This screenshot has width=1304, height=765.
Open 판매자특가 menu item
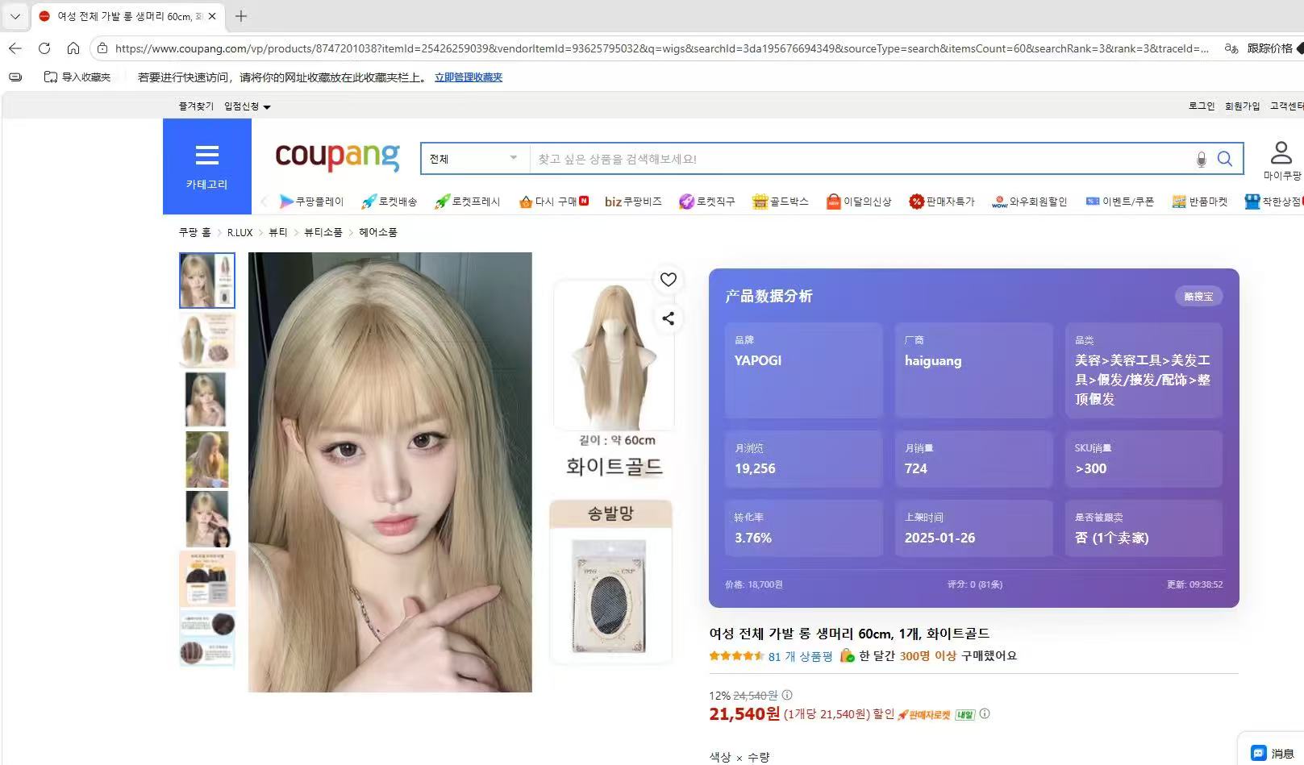click(941, 202)
